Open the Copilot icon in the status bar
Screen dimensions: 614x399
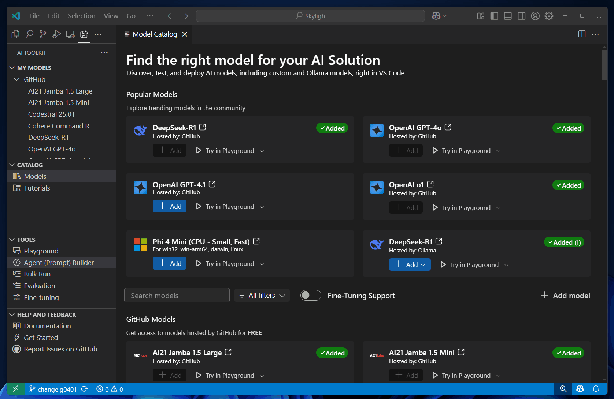pos(580,389)
